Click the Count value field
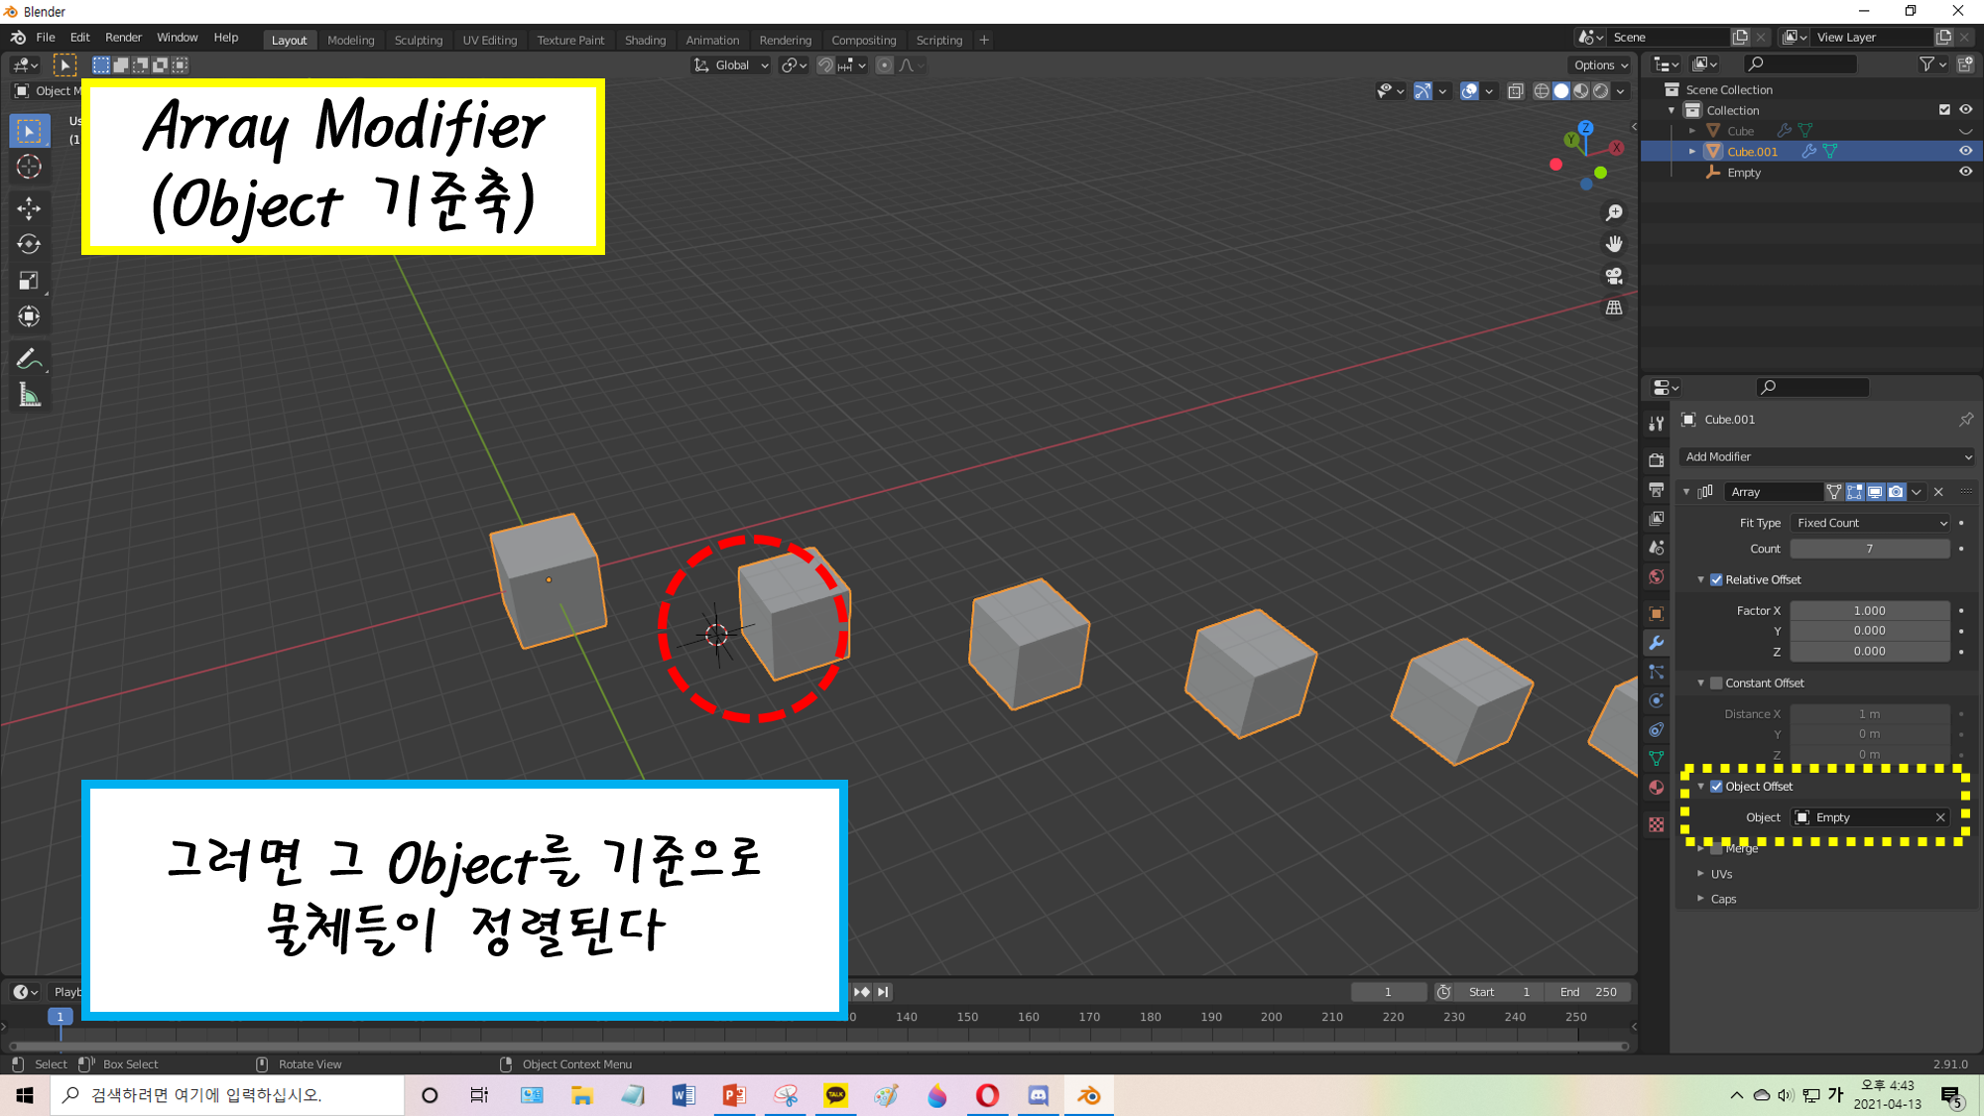Image resolution: width=1984 pixels, height=1116 pixels. pos(1869,549)
